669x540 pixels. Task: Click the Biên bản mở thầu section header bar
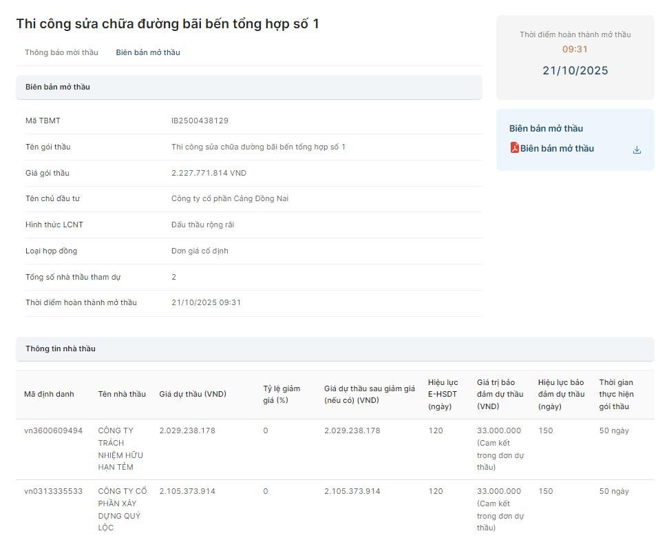pyautogui.click(x=58, y=87)
